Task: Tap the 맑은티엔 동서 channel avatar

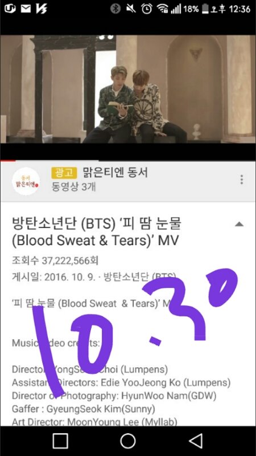Action: tap(26, 181)
